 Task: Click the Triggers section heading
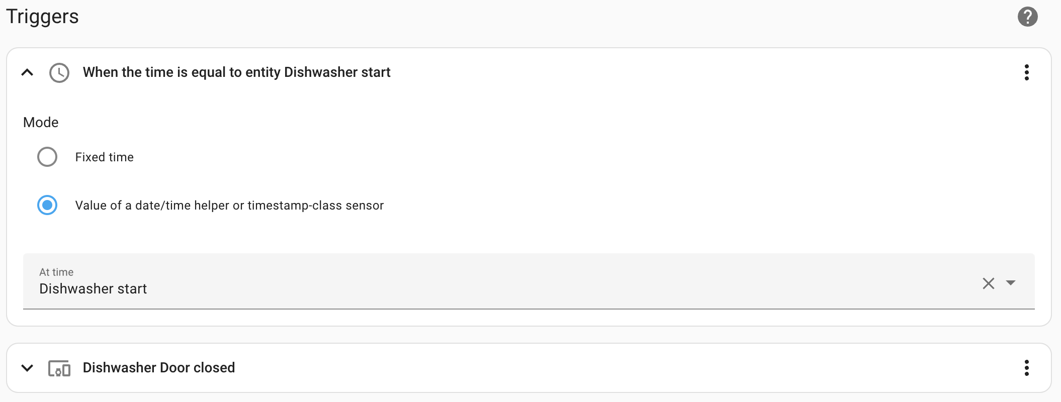pyautogui.click(x=43, y=17)
